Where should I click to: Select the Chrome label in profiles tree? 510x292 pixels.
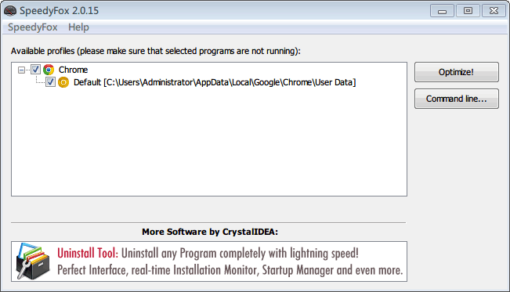coord(73,70)
